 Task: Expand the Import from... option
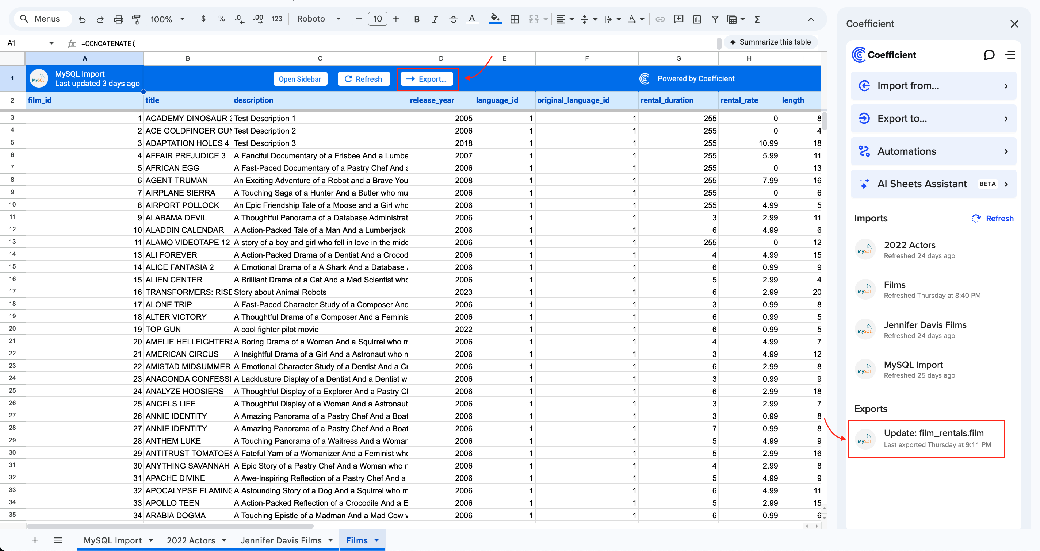933,86
